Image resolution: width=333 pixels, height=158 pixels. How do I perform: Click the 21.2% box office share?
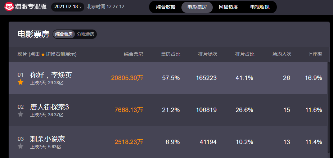(x=171, y=110)
